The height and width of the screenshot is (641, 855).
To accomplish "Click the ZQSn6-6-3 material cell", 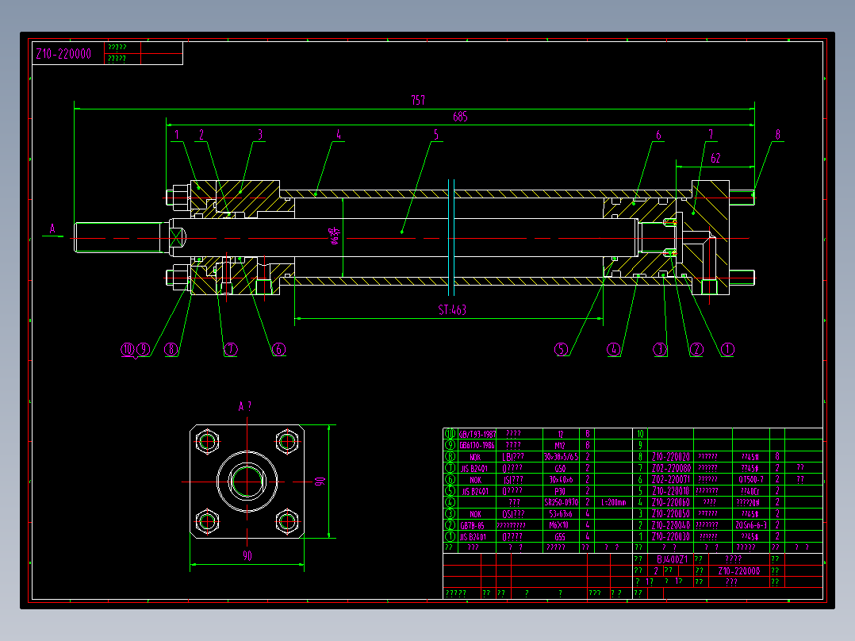I will [x=751, y=525].
